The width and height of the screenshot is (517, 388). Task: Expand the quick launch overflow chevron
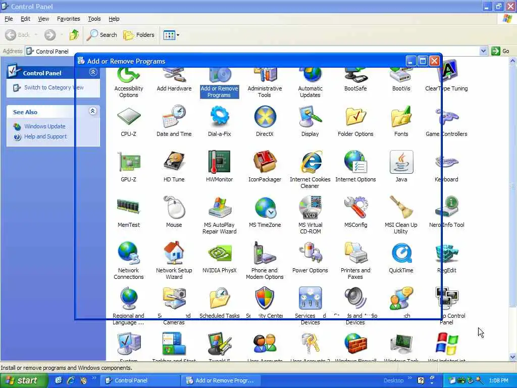pos(94,378)
